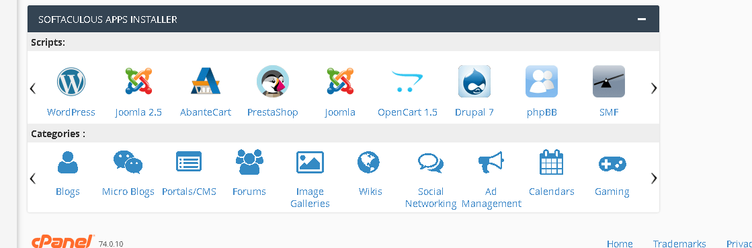
Task: Select the Wikis globe icon
Action: click(368, 162)
